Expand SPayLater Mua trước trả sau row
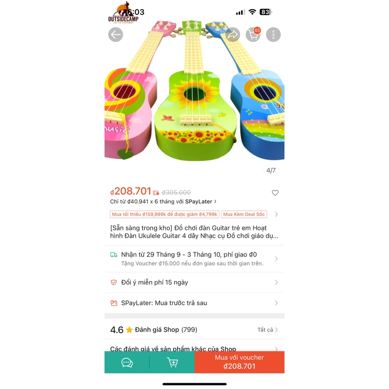389x389 pixels. [194, 303]
